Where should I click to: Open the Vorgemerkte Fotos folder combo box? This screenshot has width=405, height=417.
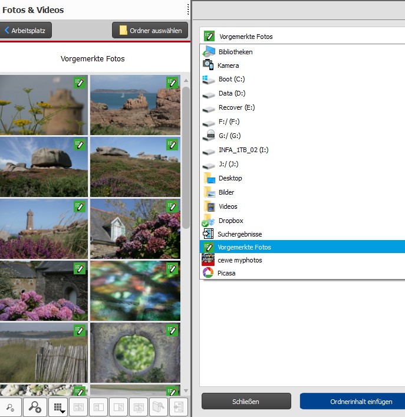[x=302, y=37]
